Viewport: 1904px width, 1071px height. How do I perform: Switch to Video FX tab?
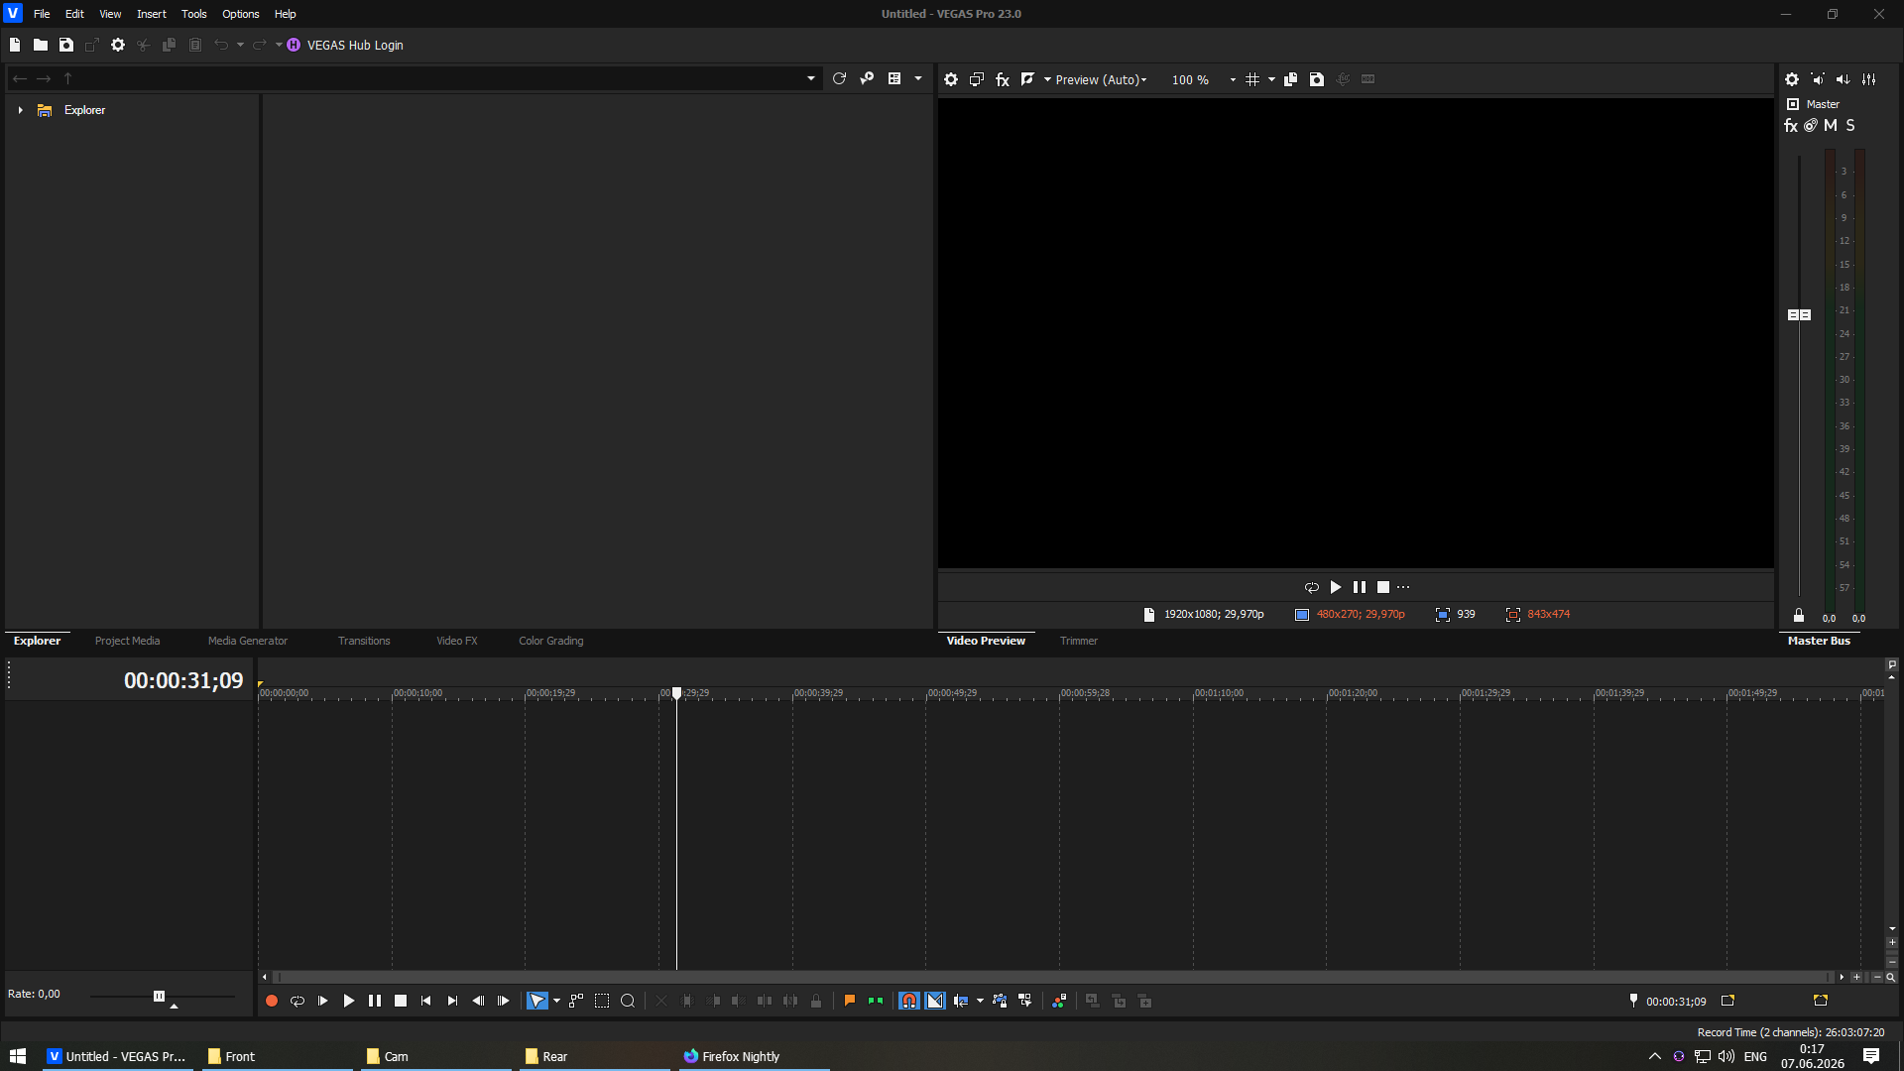pyautogui.click(x=457, y=641)
